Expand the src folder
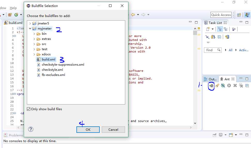Viewport: 251px width, 148px height. click(34, 44)
